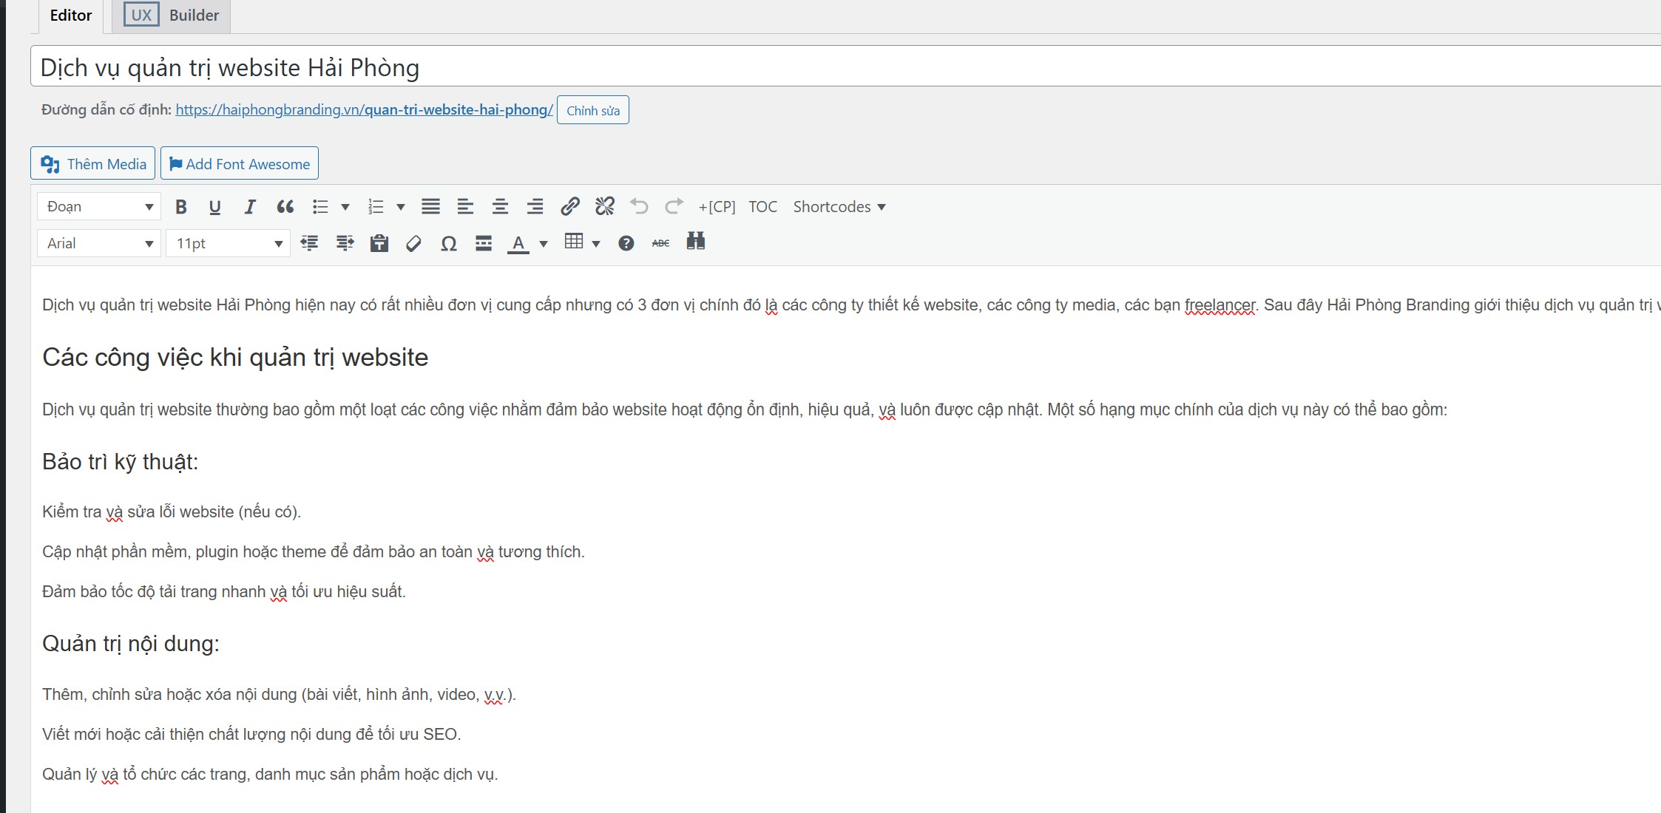Insert a hyperlink
1661x813 pixels.
pyautogui.click(x=569, y=207)
